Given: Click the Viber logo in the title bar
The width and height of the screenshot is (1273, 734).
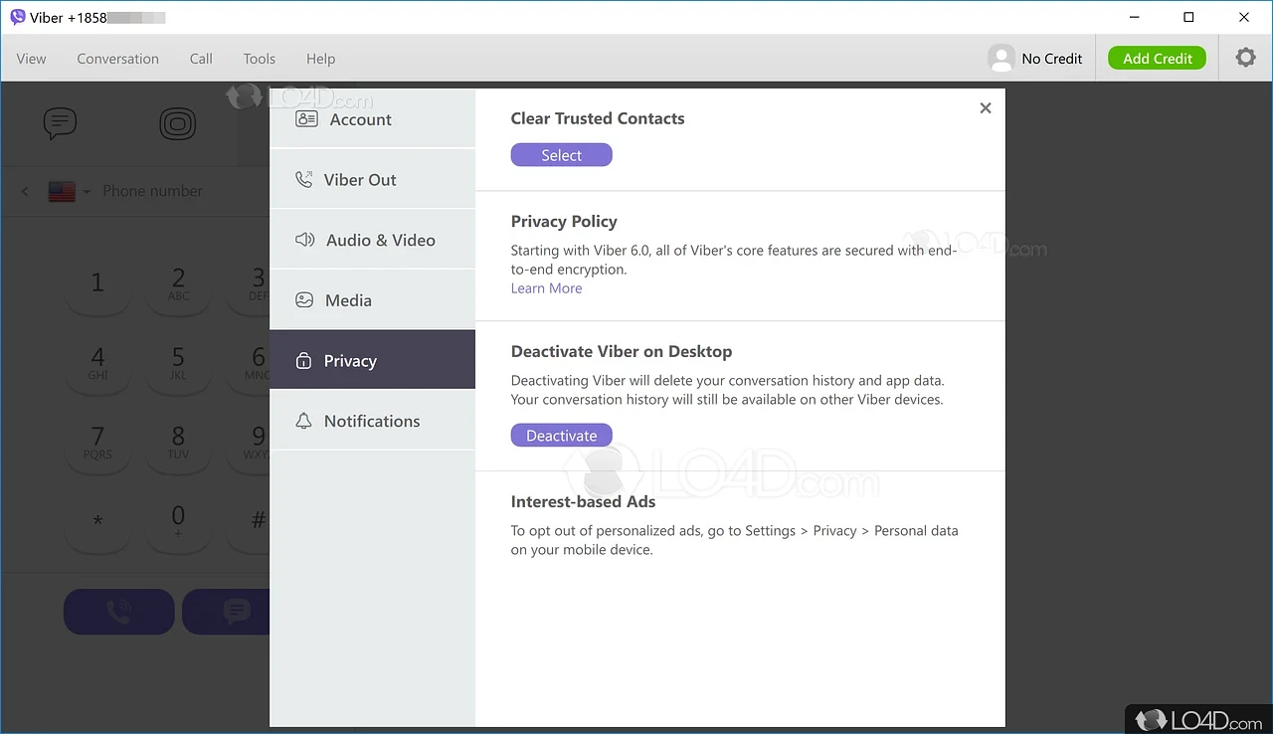Looking at the screenshot, I should click(x=18, y=17).
